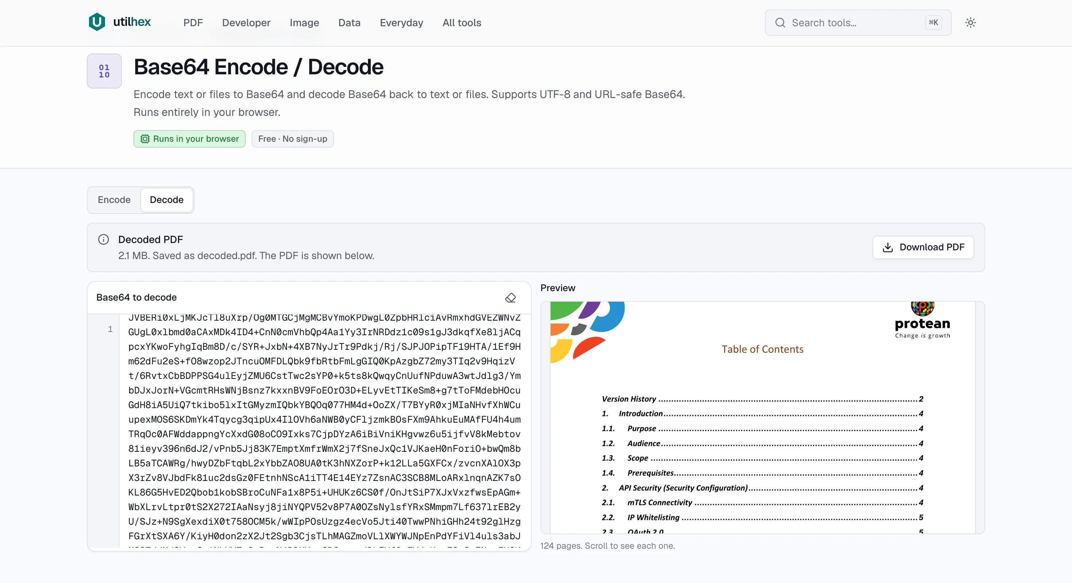The height and width of the screenshot is (583, 1072).
Task: Switch to the Encode tab
Action: click(114, 200)
